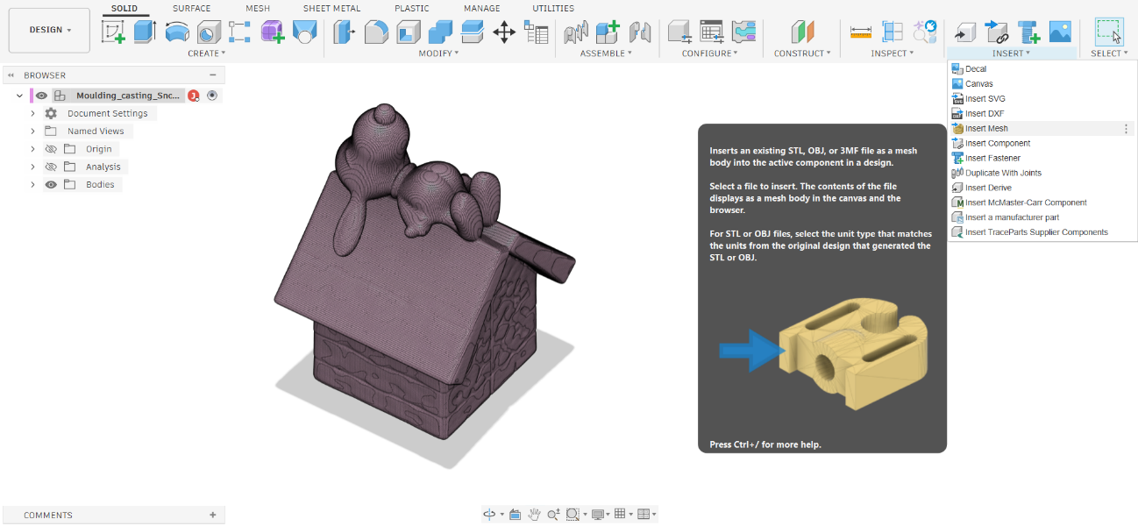1138x526 pixels.
Task: Click the Orbit navigation icon
Action: (490, 514)
